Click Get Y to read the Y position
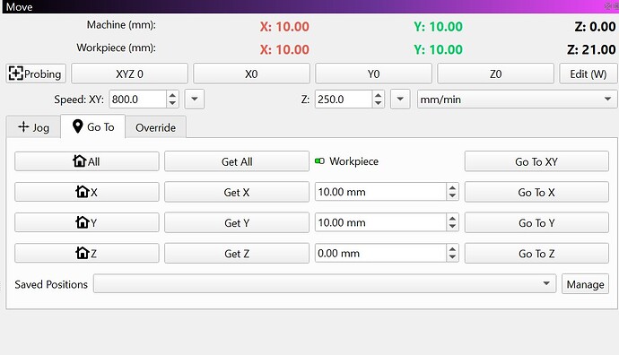Screen dimensions: 619x355 point(237,223)
